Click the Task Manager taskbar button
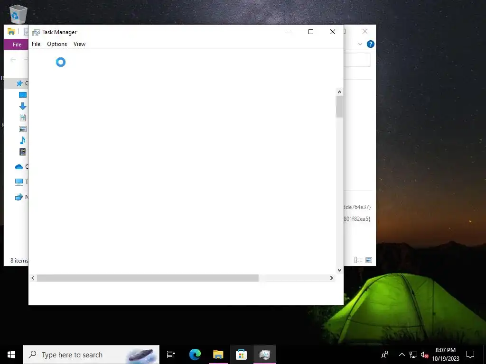 click(265, 355)
